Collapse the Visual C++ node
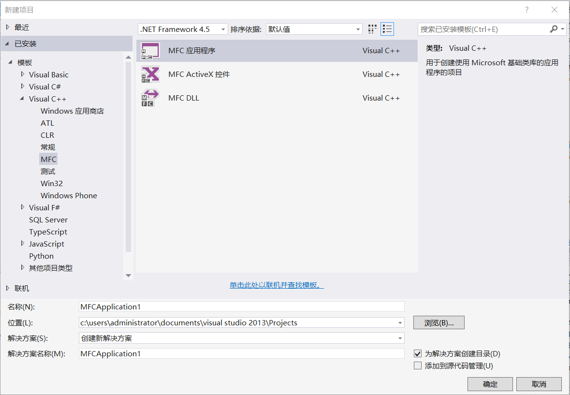The image size is (570, 395). click(x=22, y=98)
